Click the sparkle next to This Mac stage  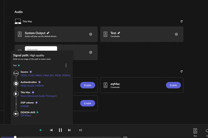click(33, 92)
